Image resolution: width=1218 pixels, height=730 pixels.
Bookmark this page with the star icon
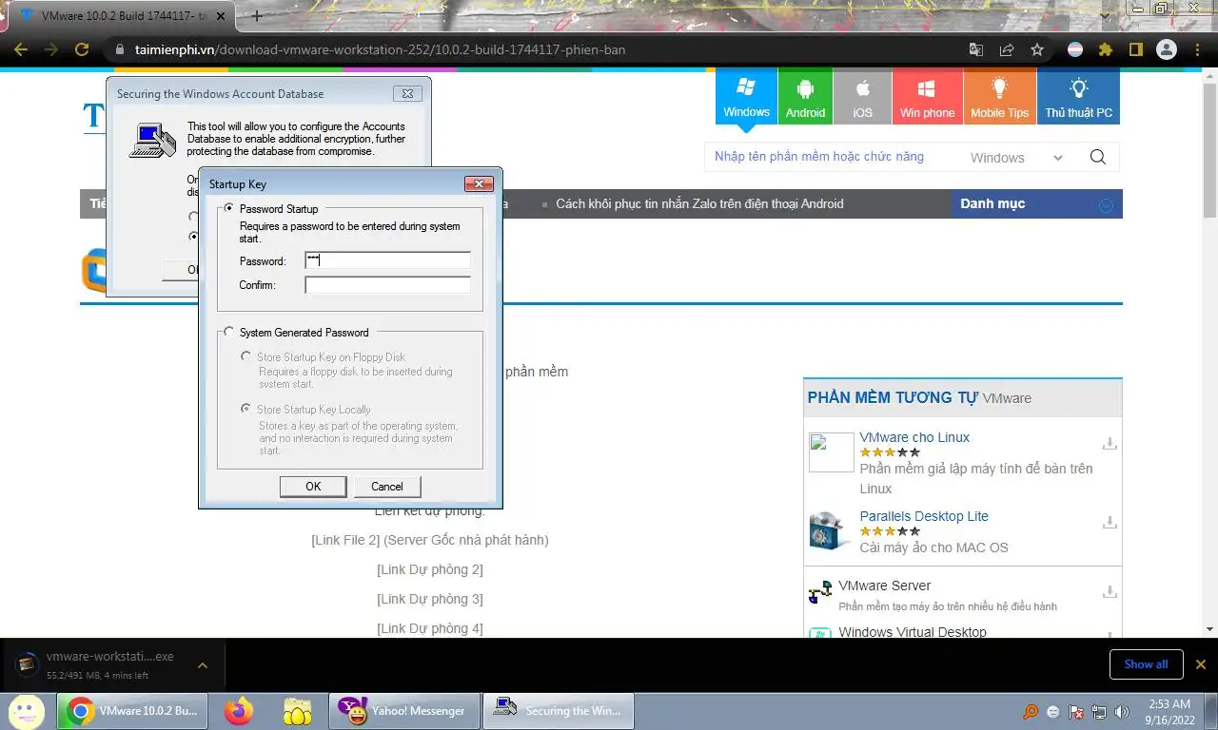(x=1037, y=49)
